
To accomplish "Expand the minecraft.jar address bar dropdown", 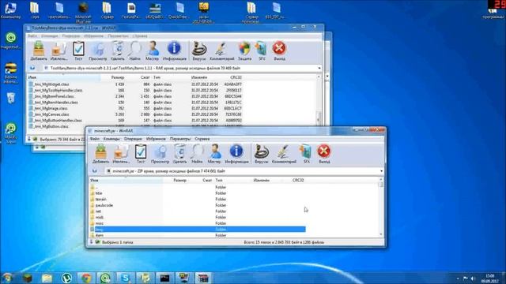I will point(381,171).
